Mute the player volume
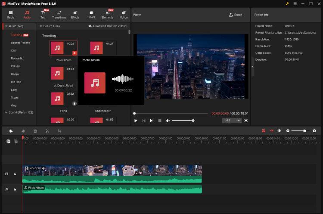This screenshot has width=323, height=214. (x=168, y=121)
